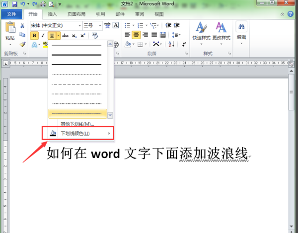The width and height of the screenshot is (298, 233).
Task: Expand customize quick access toolbar arrow
Action: [60, 4]
